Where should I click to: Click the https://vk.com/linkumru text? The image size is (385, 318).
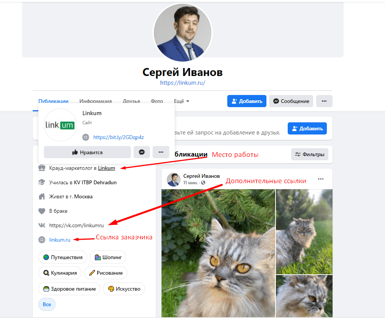(76, 225)
